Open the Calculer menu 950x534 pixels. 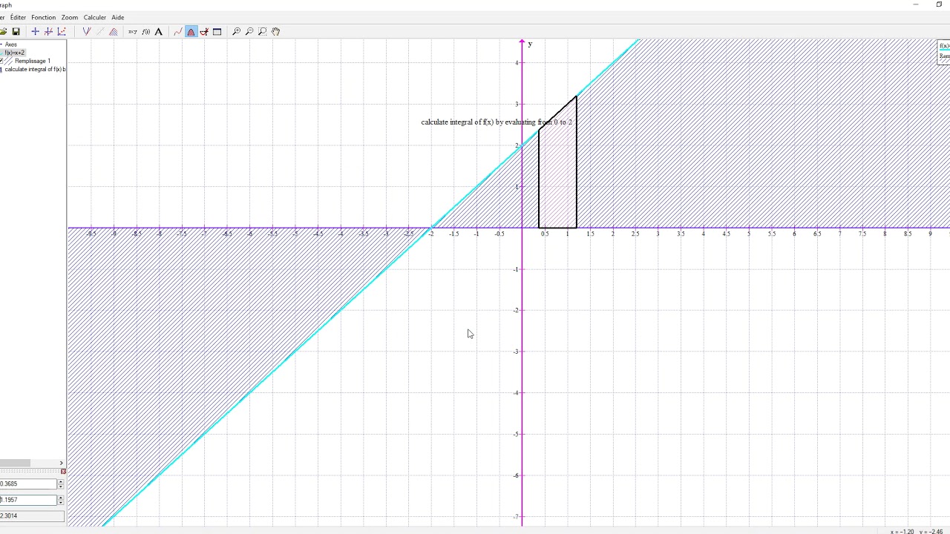click(94, 17)
